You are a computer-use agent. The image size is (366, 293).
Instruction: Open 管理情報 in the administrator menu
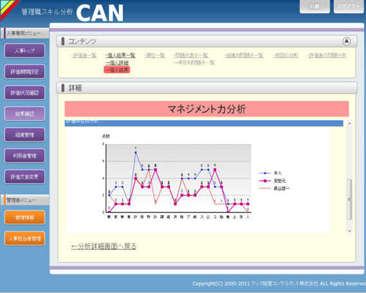(x=24, y=217)
